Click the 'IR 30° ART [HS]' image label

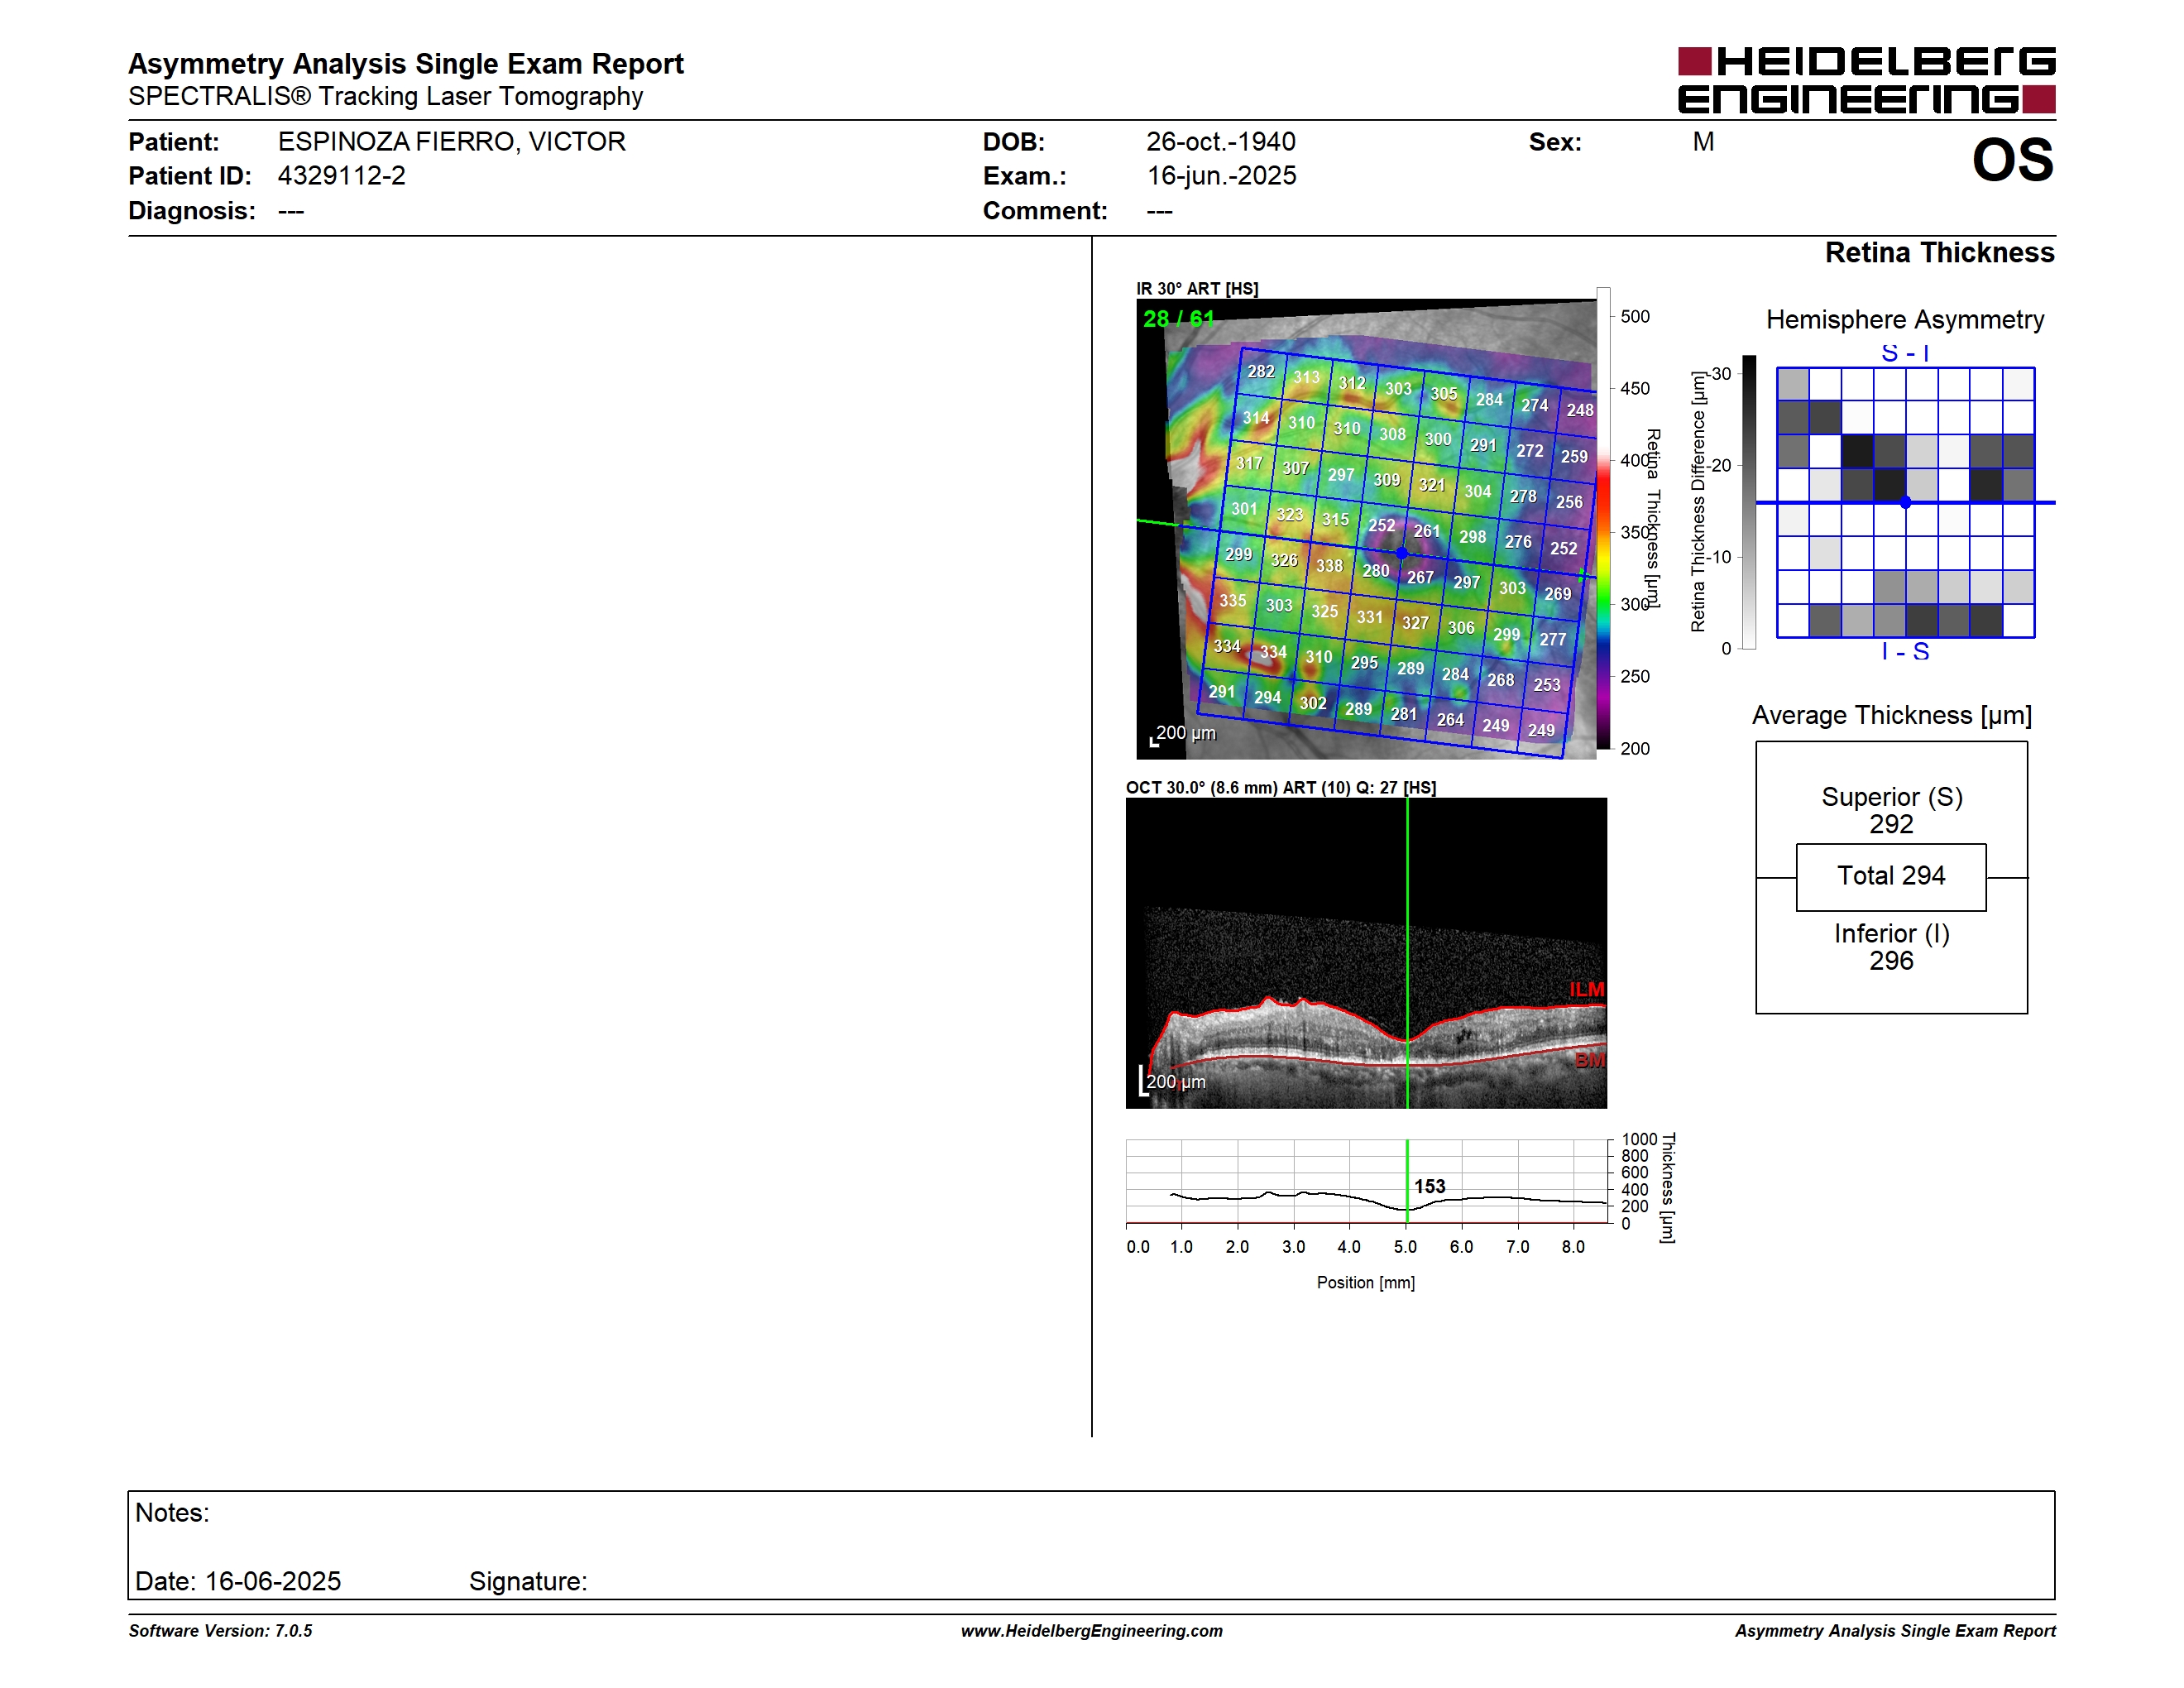point(1197,289)
